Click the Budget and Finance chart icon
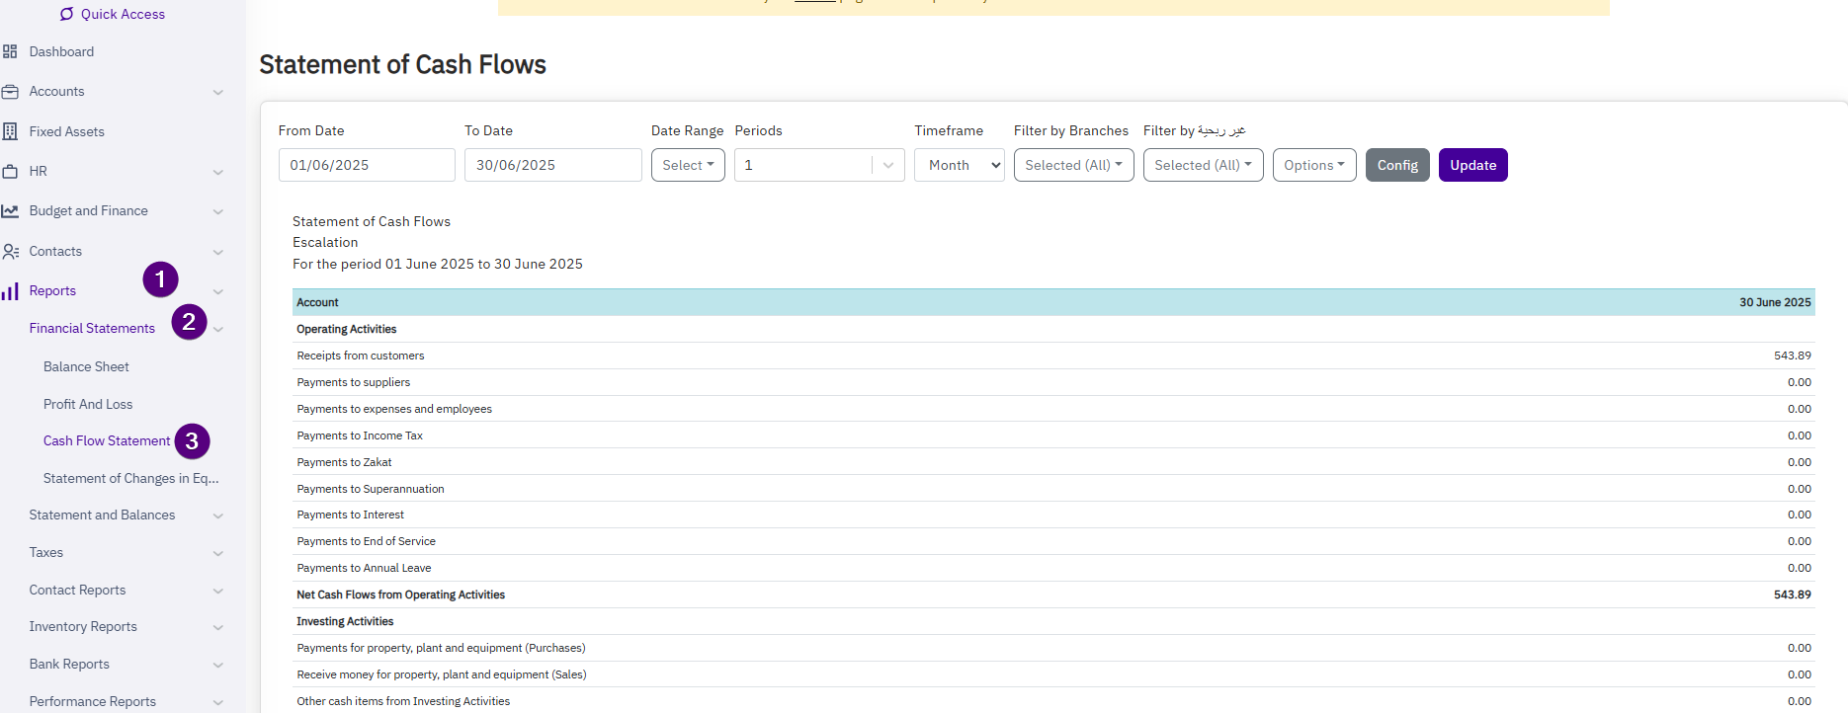The height and width of the screenshot is (713, 1848). pos(10,211)
